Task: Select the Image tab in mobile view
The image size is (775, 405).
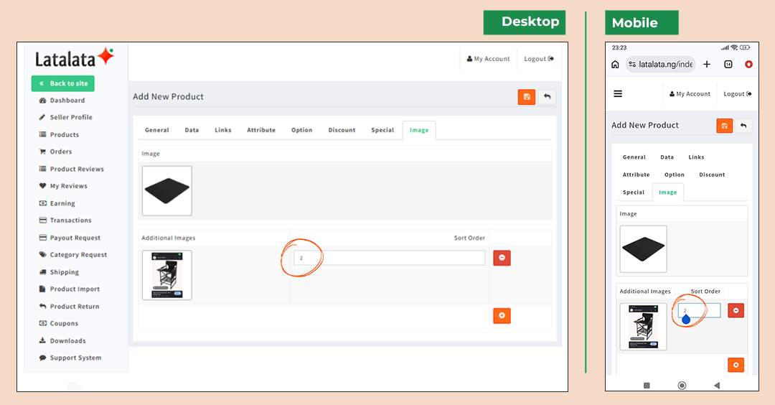Action: coord(668,192)
